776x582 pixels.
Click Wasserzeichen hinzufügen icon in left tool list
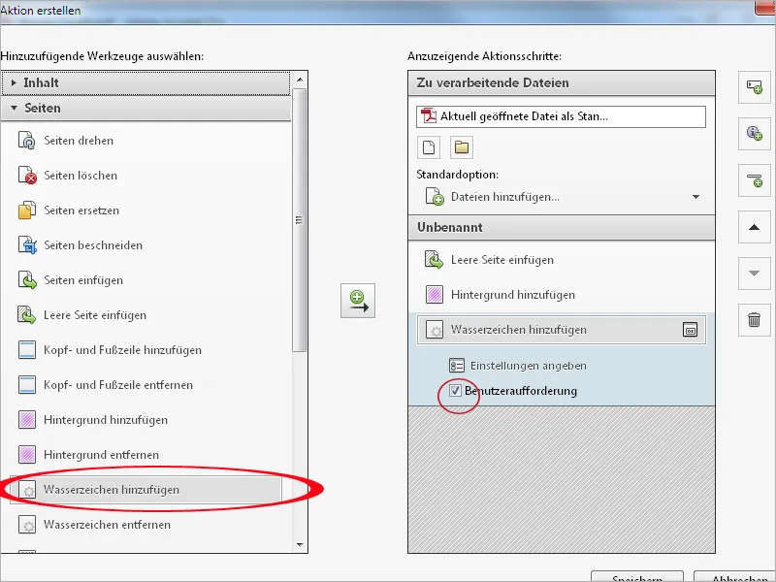click(27, 490)
